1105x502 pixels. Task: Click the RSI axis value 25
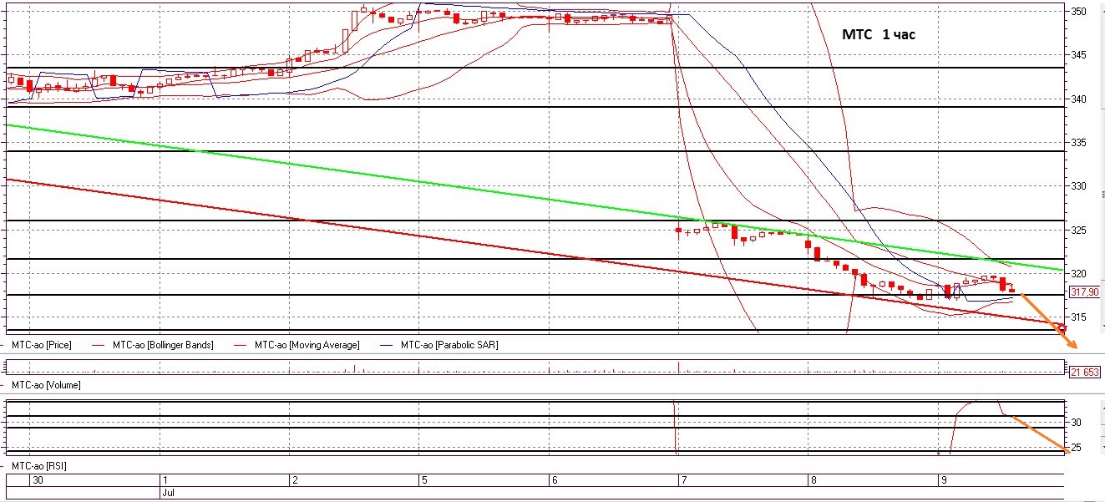coord(1077,449)
